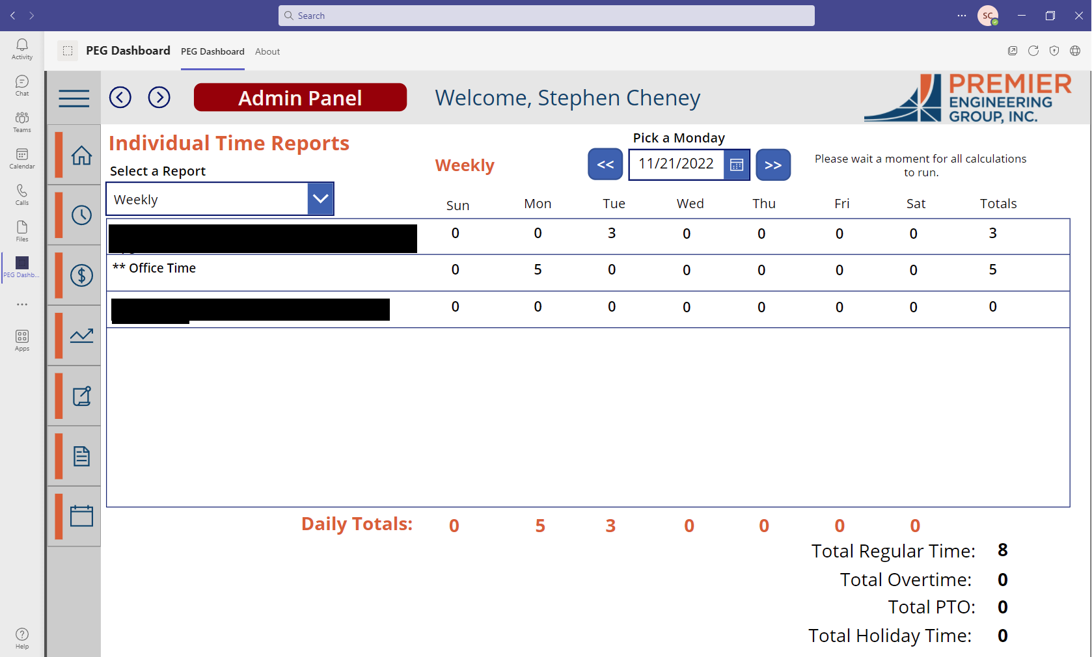Select the edit note icon in sidebar
The width and height of the screenshot is (1092, 657).
pos(82,395)
